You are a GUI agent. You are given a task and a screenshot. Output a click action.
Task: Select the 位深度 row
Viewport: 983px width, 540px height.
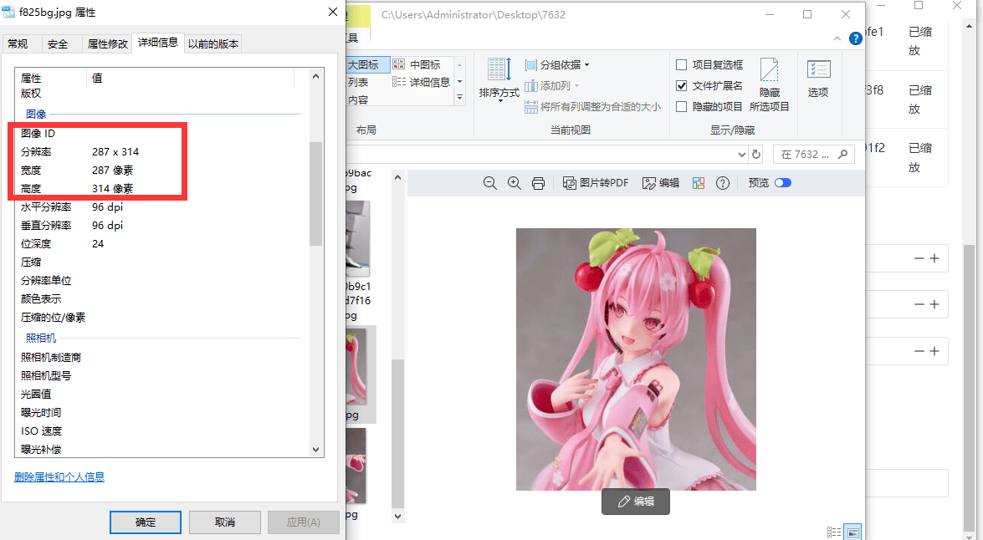[x=161, y=244]
